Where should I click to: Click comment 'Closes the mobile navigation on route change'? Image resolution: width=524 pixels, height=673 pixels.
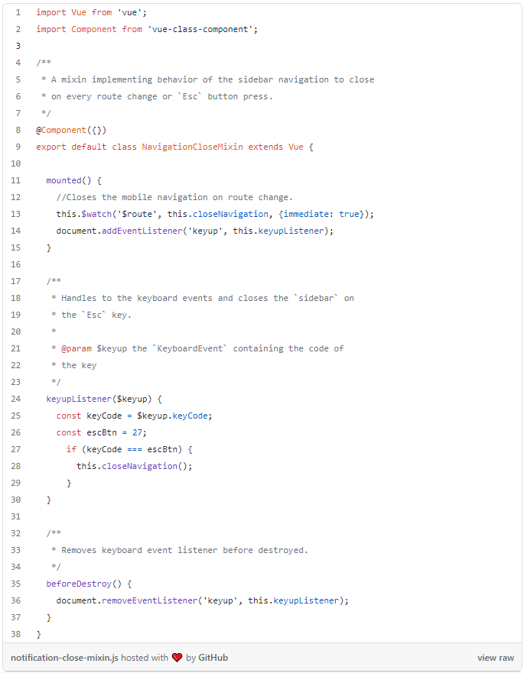click(x=174, y=197)
